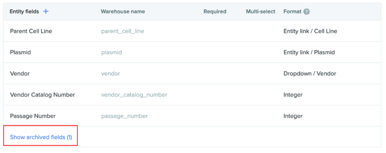Select the Vendor field name
The height and width of the screenshot is (153, 386).
click(20, 74)
